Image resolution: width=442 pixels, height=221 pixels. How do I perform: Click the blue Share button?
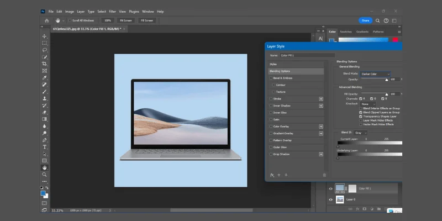(x=365, y=20)
